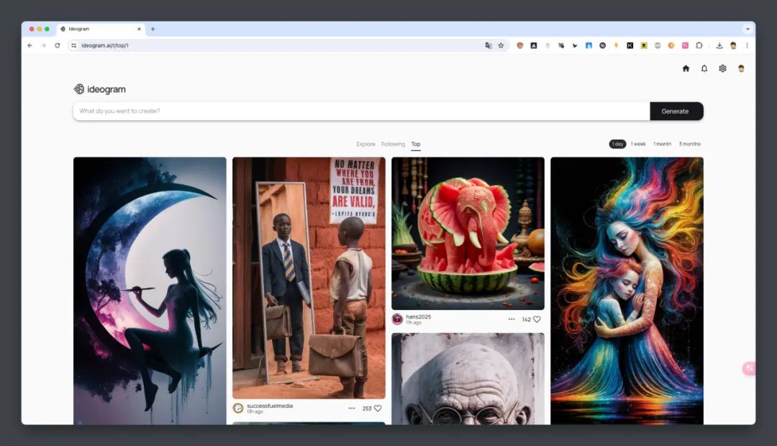Screen dimensions: 777x446
Task: Switch to the Following tab
Action: click(x=393, y=144)
